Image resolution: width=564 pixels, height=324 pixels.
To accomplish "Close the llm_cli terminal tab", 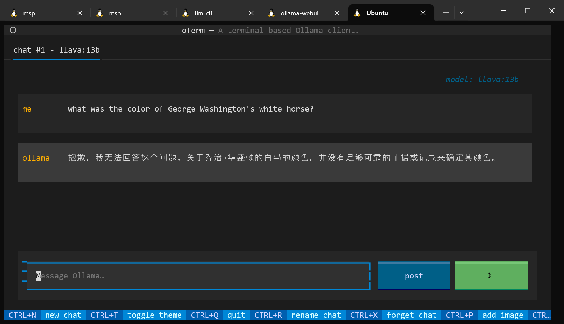I will pos(251,13).
